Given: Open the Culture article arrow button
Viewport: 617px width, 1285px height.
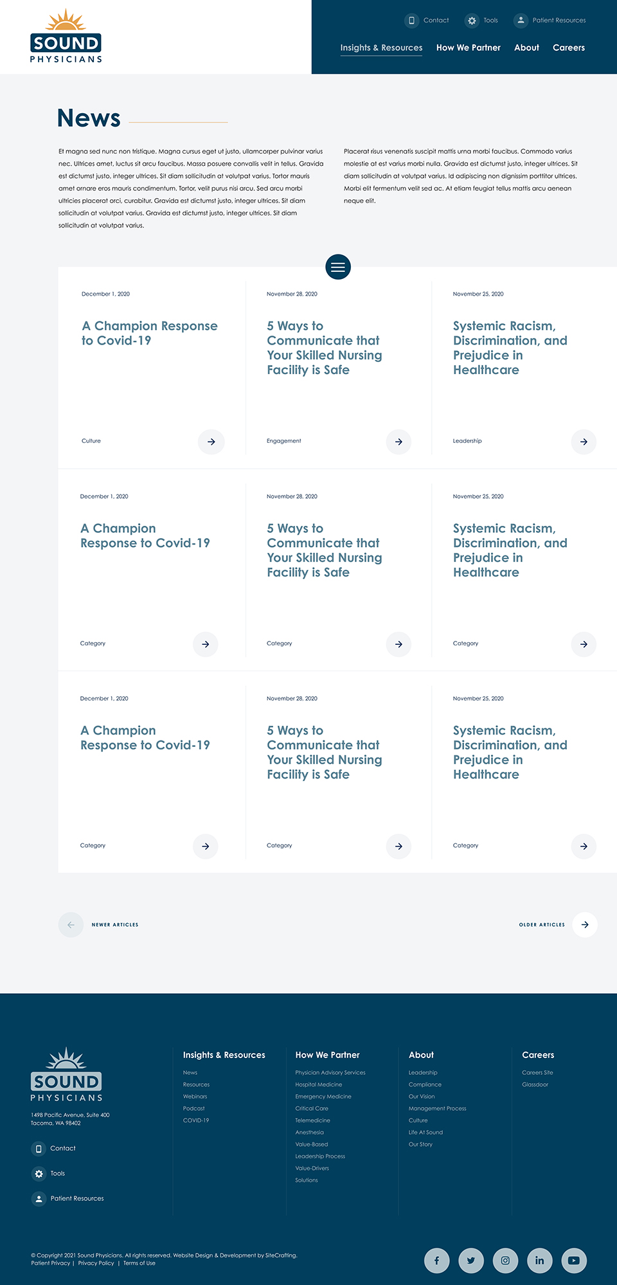Looking at the screenshot, I should point(211,442).
